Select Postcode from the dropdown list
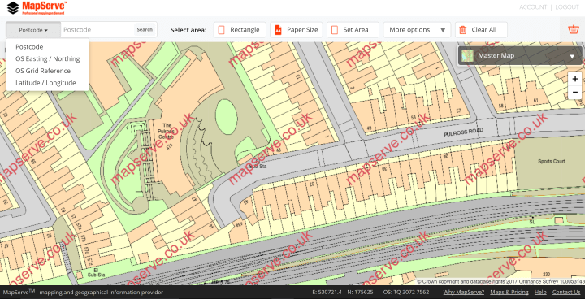This screenshot has width=585, height=299. (x=29, y=47)
